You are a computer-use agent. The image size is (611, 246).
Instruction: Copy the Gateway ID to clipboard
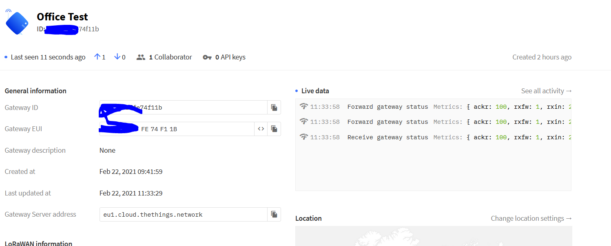coord(274,108)
